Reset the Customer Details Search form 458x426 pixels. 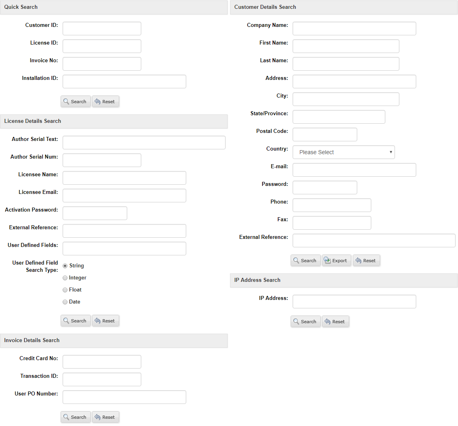click(366, 261)
